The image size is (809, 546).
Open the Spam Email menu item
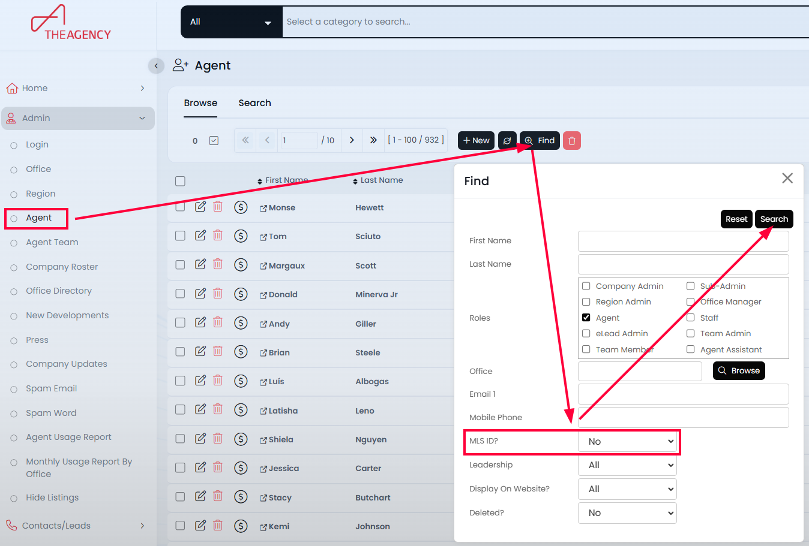(52, 388)
